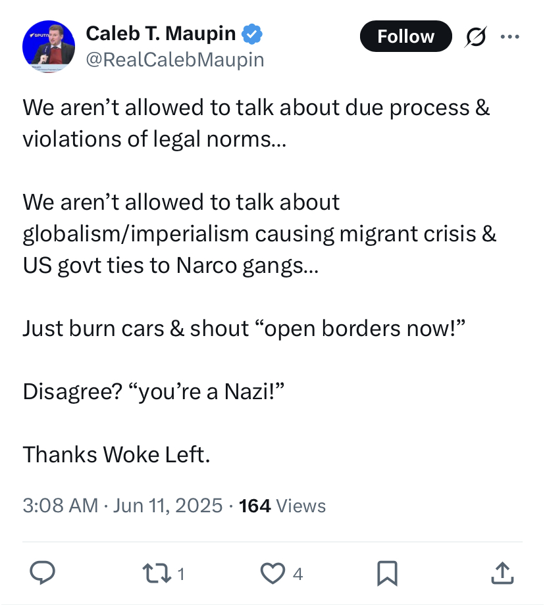Viewport: 545px width, 605px height.
Task: Click the first paragraph about due process
Action: click(256, 123)
